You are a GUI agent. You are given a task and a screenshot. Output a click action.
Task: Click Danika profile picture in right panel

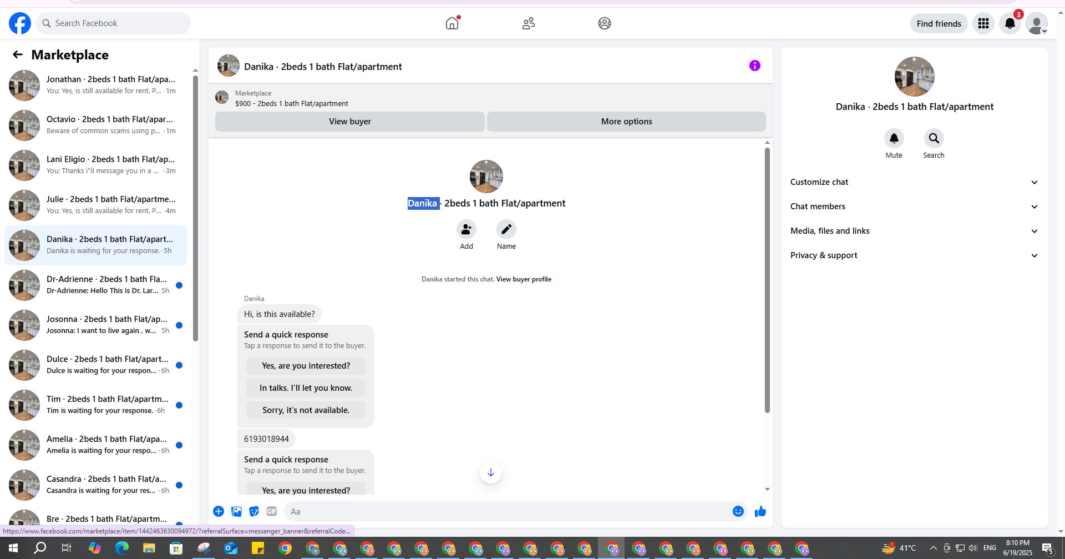click(914, 77)
